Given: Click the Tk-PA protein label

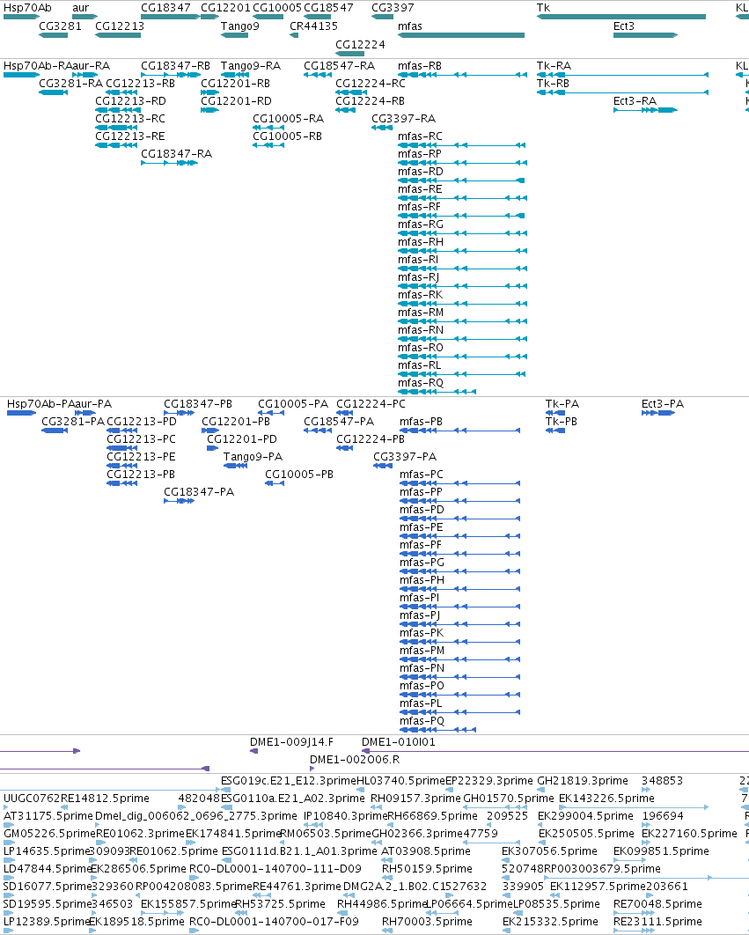Looking at the screenshot, I should click(x=562, y=404).
